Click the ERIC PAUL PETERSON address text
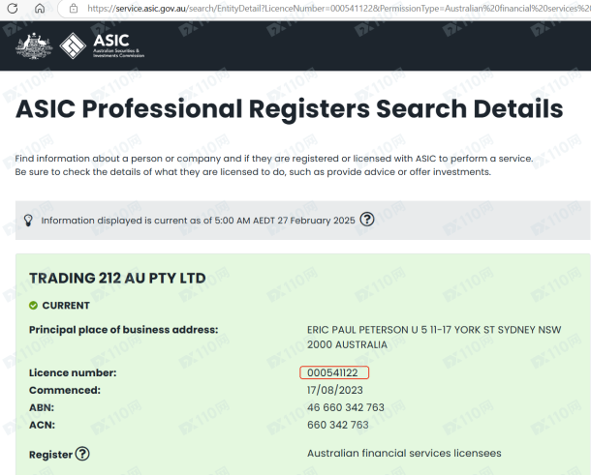The height and width of the screenshot is (475, 591). tap(434, 337)
